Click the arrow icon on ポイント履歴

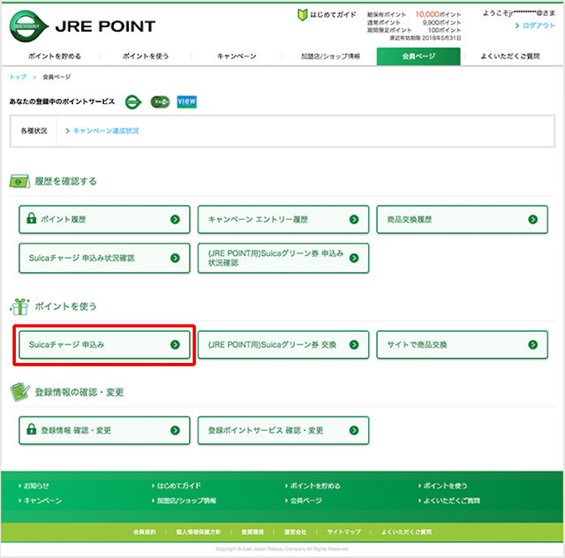(175, 219)
